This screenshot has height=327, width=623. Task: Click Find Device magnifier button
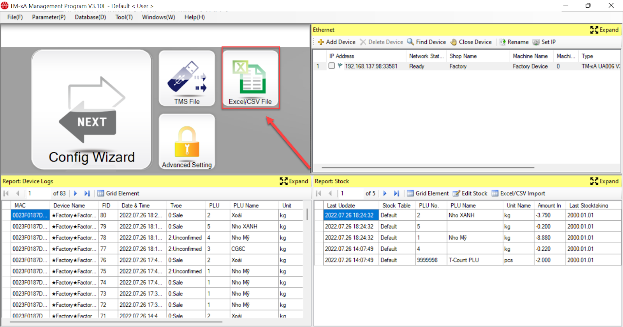pyautogui.click(x=426, y=42)
